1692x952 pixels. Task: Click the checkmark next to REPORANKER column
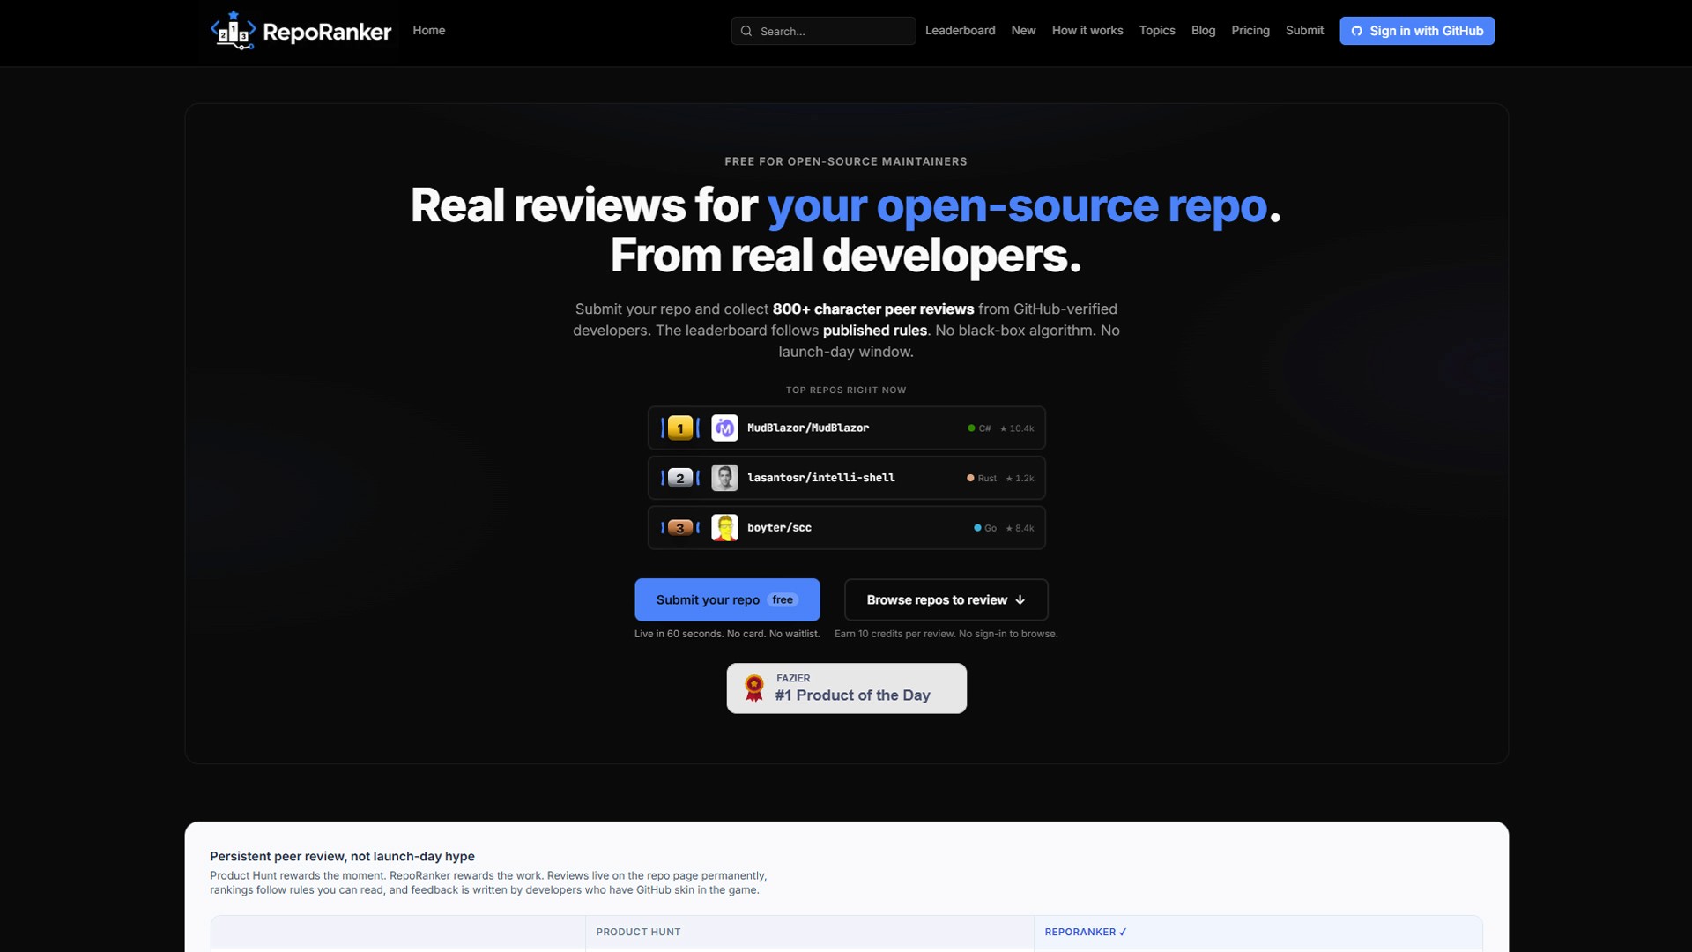1123,932
